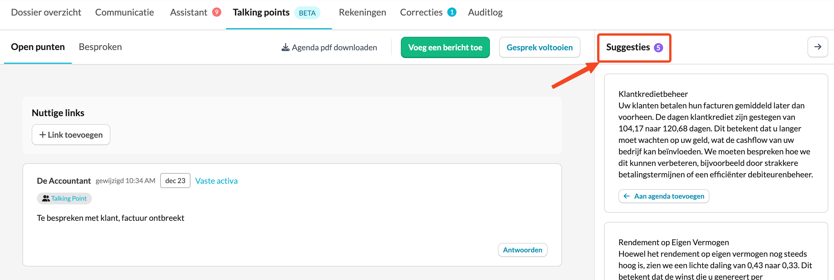Open the Assistant tab
The height and width of the screenshot is (280, 834).
pyautogui.click(x=188, y=12)
